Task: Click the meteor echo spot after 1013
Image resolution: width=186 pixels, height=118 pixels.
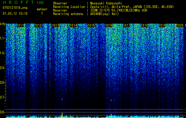Action: coord(62,99)
